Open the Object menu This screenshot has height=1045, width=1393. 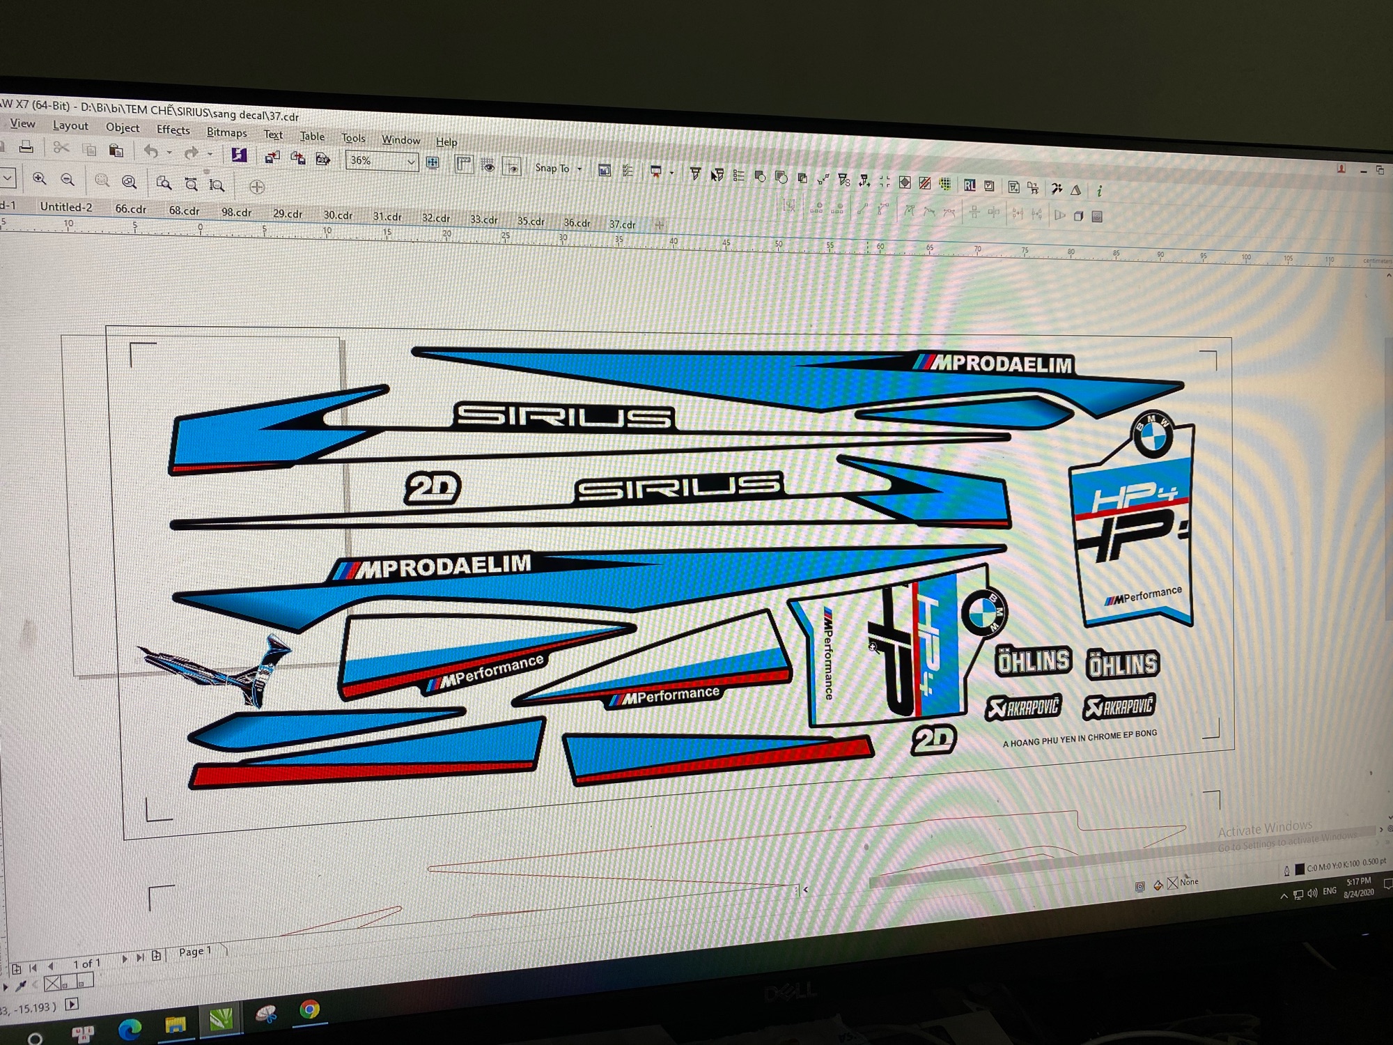[x=123, y=127]
